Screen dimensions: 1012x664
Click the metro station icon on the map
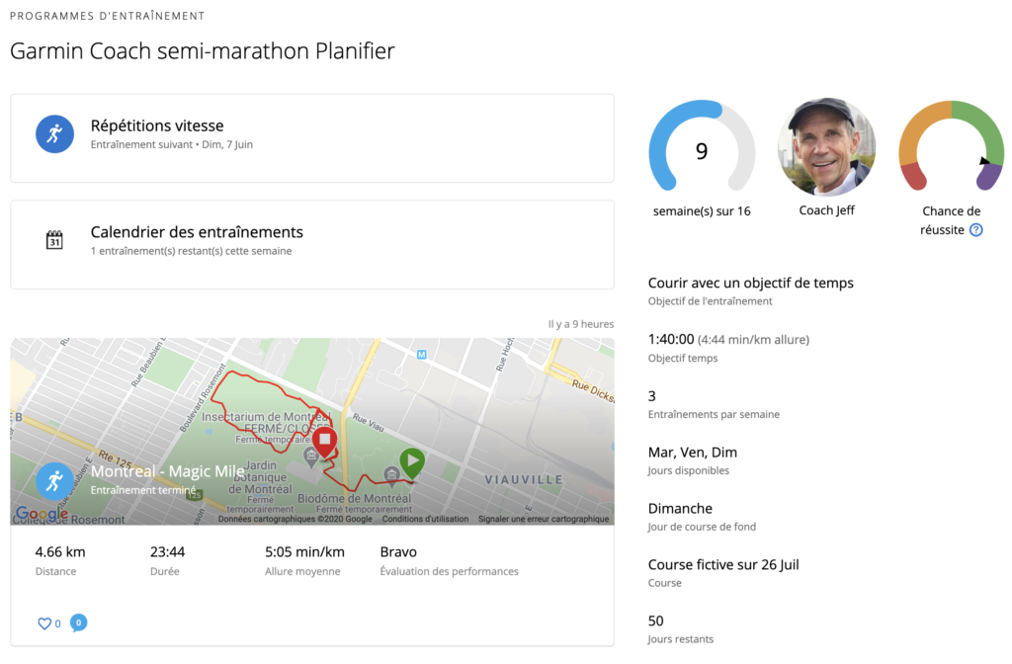pyautogui.click(x=421, y=355)
